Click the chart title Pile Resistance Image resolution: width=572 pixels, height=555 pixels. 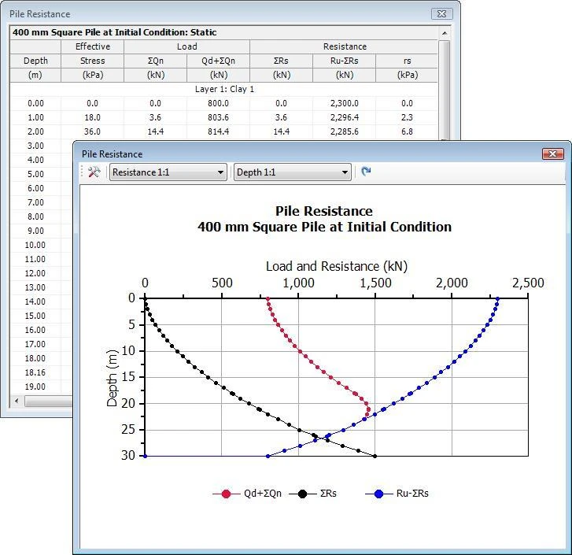(x=324, y=211)
